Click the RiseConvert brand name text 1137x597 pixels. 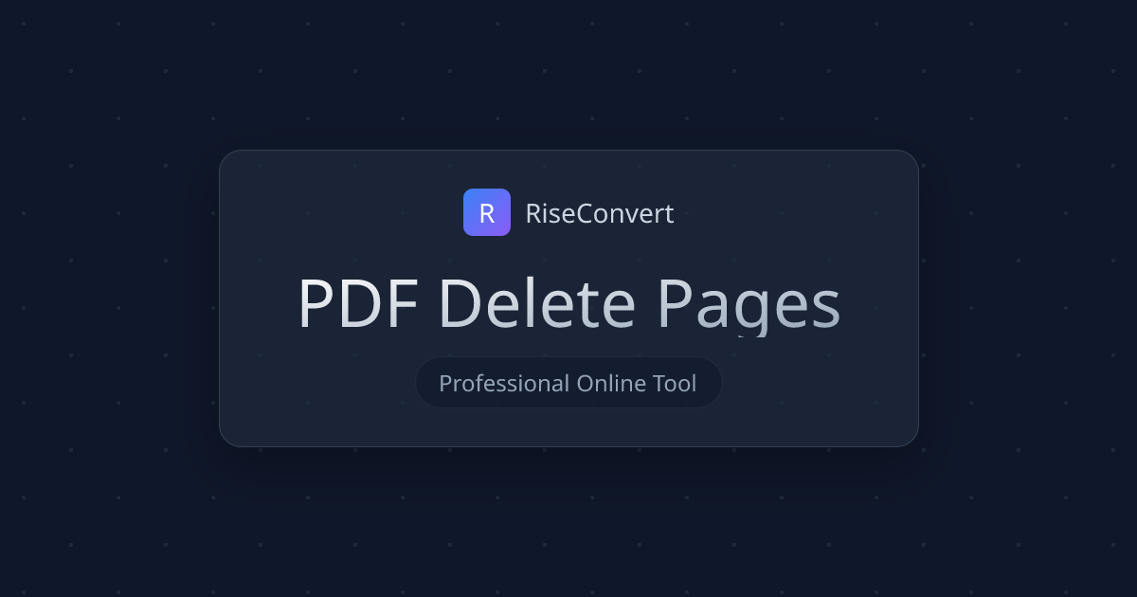click(x=600, y=213)
